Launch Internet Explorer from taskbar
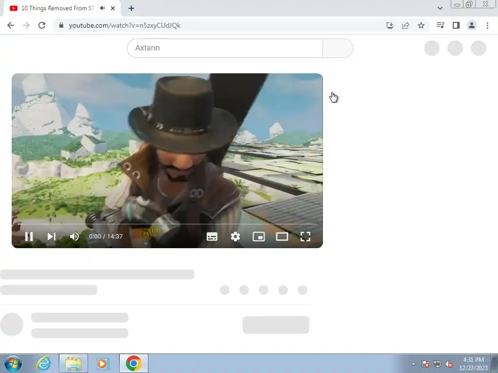Image resolution: width=498 pixels, height=373 pixels. 43,363
